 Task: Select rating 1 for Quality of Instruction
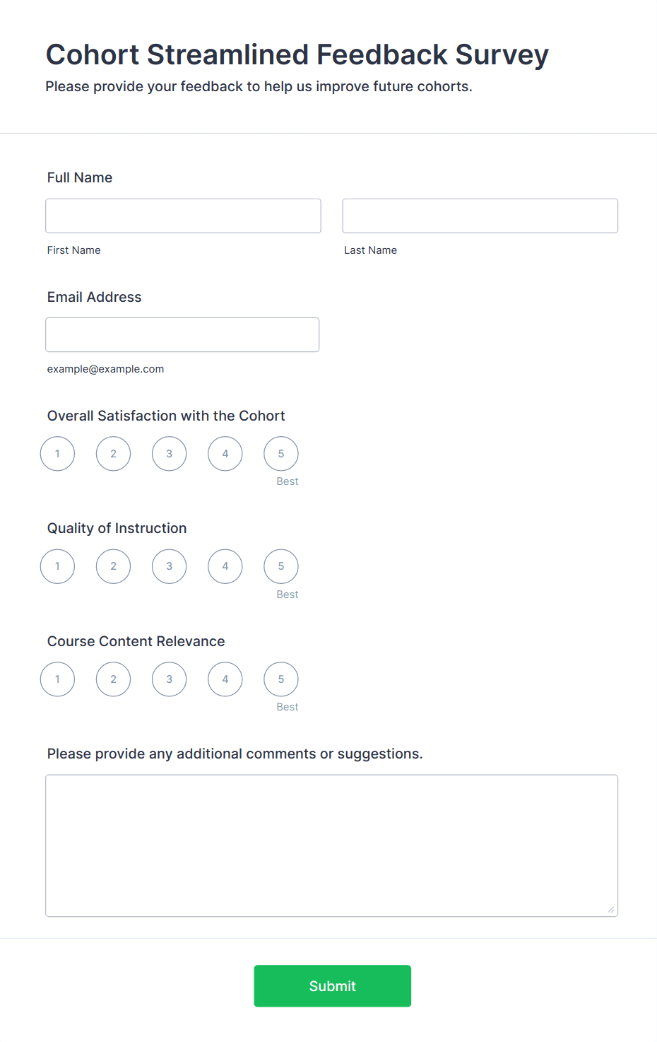pos(57,566)
